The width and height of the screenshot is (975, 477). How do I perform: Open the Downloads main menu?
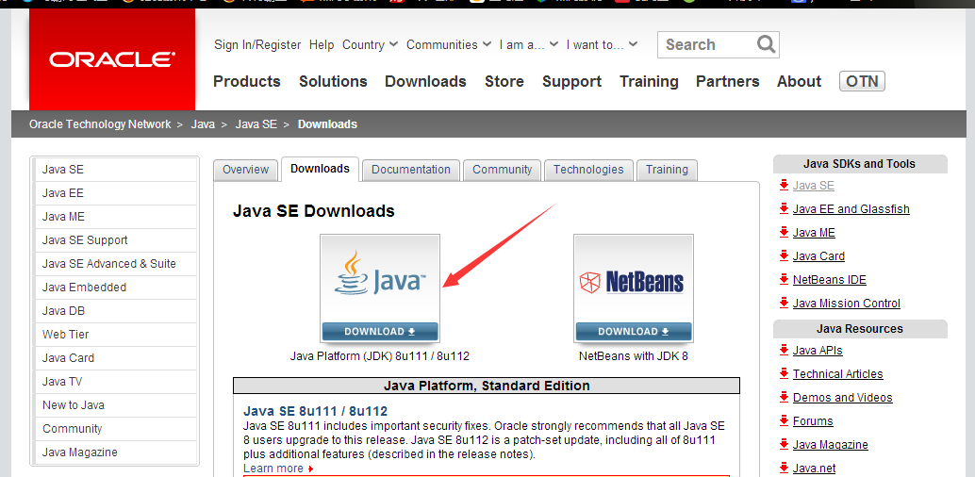click(425, 81)
